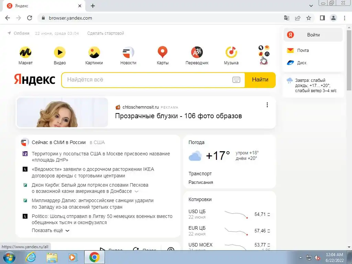
Task: Click the on-screen keyboard icon in search box
Action: point(236,80)
